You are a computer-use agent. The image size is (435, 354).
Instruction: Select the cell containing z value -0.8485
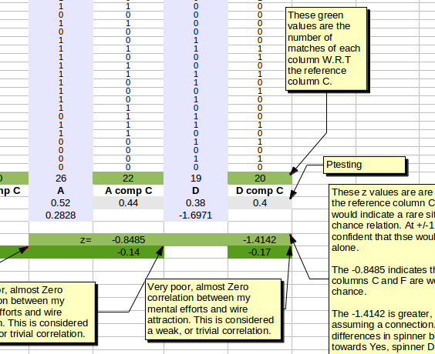coord(128,239)
